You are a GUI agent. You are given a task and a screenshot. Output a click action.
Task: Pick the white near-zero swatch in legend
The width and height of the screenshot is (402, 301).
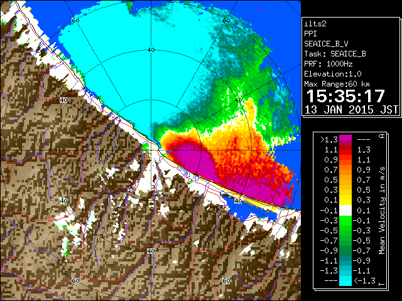point(345,211)
